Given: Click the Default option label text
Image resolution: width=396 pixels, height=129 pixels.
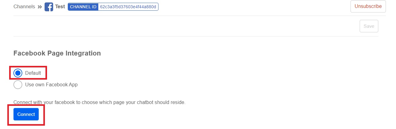Looking at the screenshot, I should coord(33,73).
